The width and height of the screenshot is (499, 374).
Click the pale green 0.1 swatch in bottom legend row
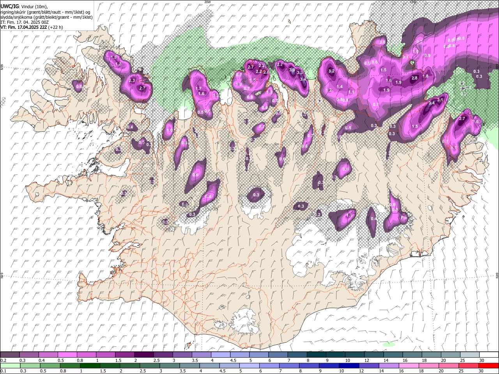point(10,365)
